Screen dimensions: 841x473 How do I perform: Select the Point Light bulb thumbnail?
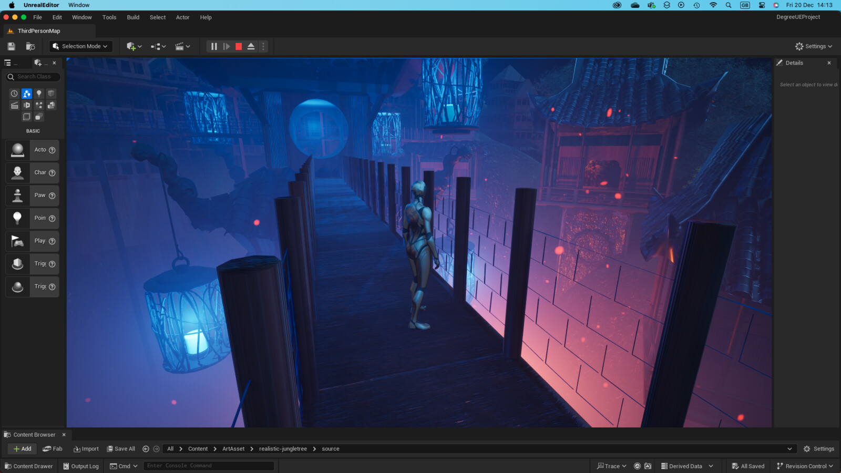(17, 218)
